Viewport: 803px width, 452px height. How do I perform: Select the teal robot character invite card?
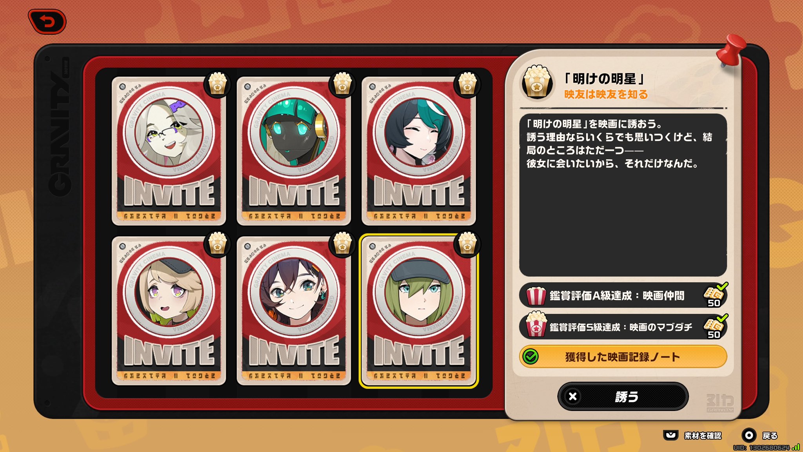click(x=294, y=151)
